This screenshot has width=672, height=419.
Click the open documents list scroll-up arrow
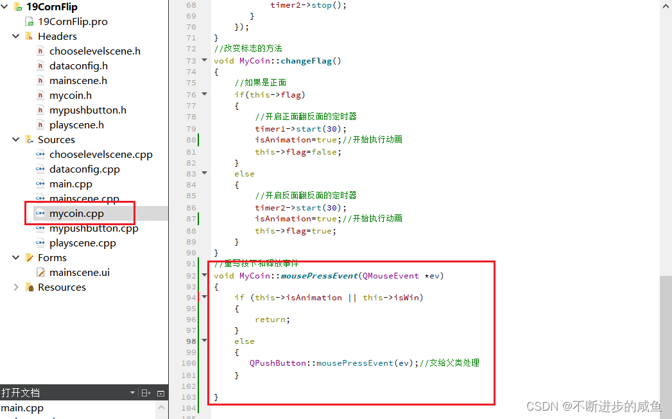[161, 407]
